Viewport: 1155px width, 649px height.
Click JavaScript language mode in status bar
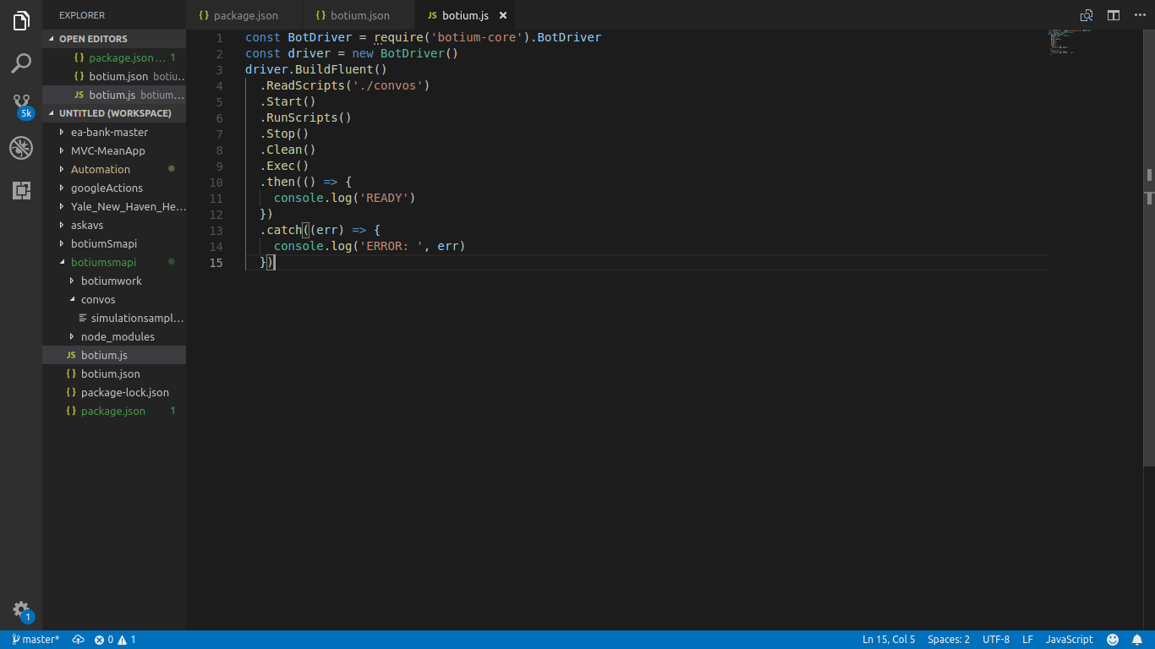pyautogui.click(x=1068, y=640)
